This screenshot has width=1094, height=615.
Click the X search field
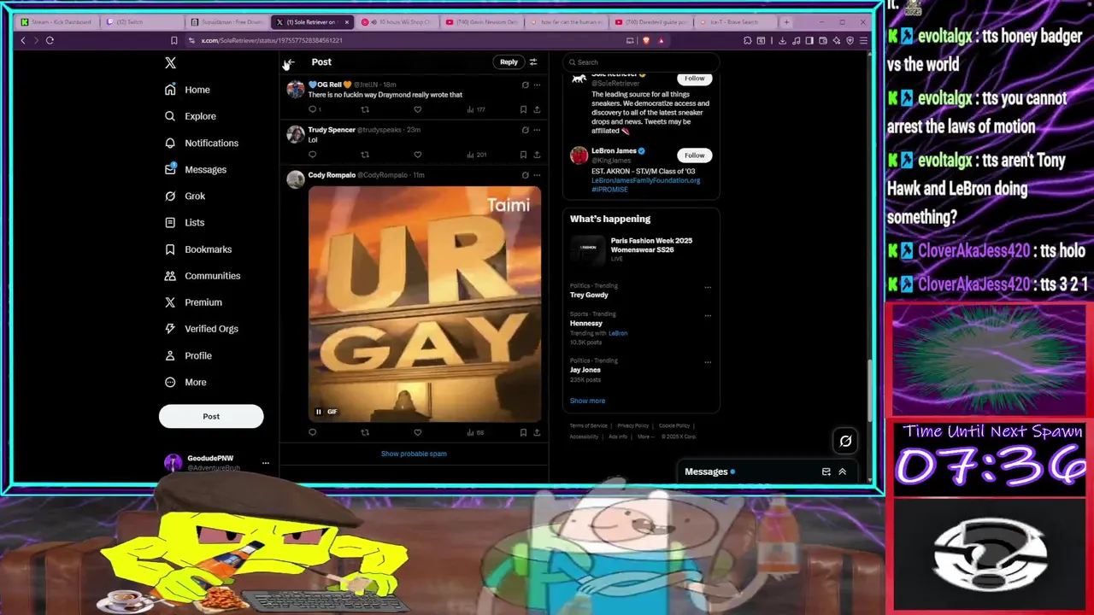(x=641, y=61)
